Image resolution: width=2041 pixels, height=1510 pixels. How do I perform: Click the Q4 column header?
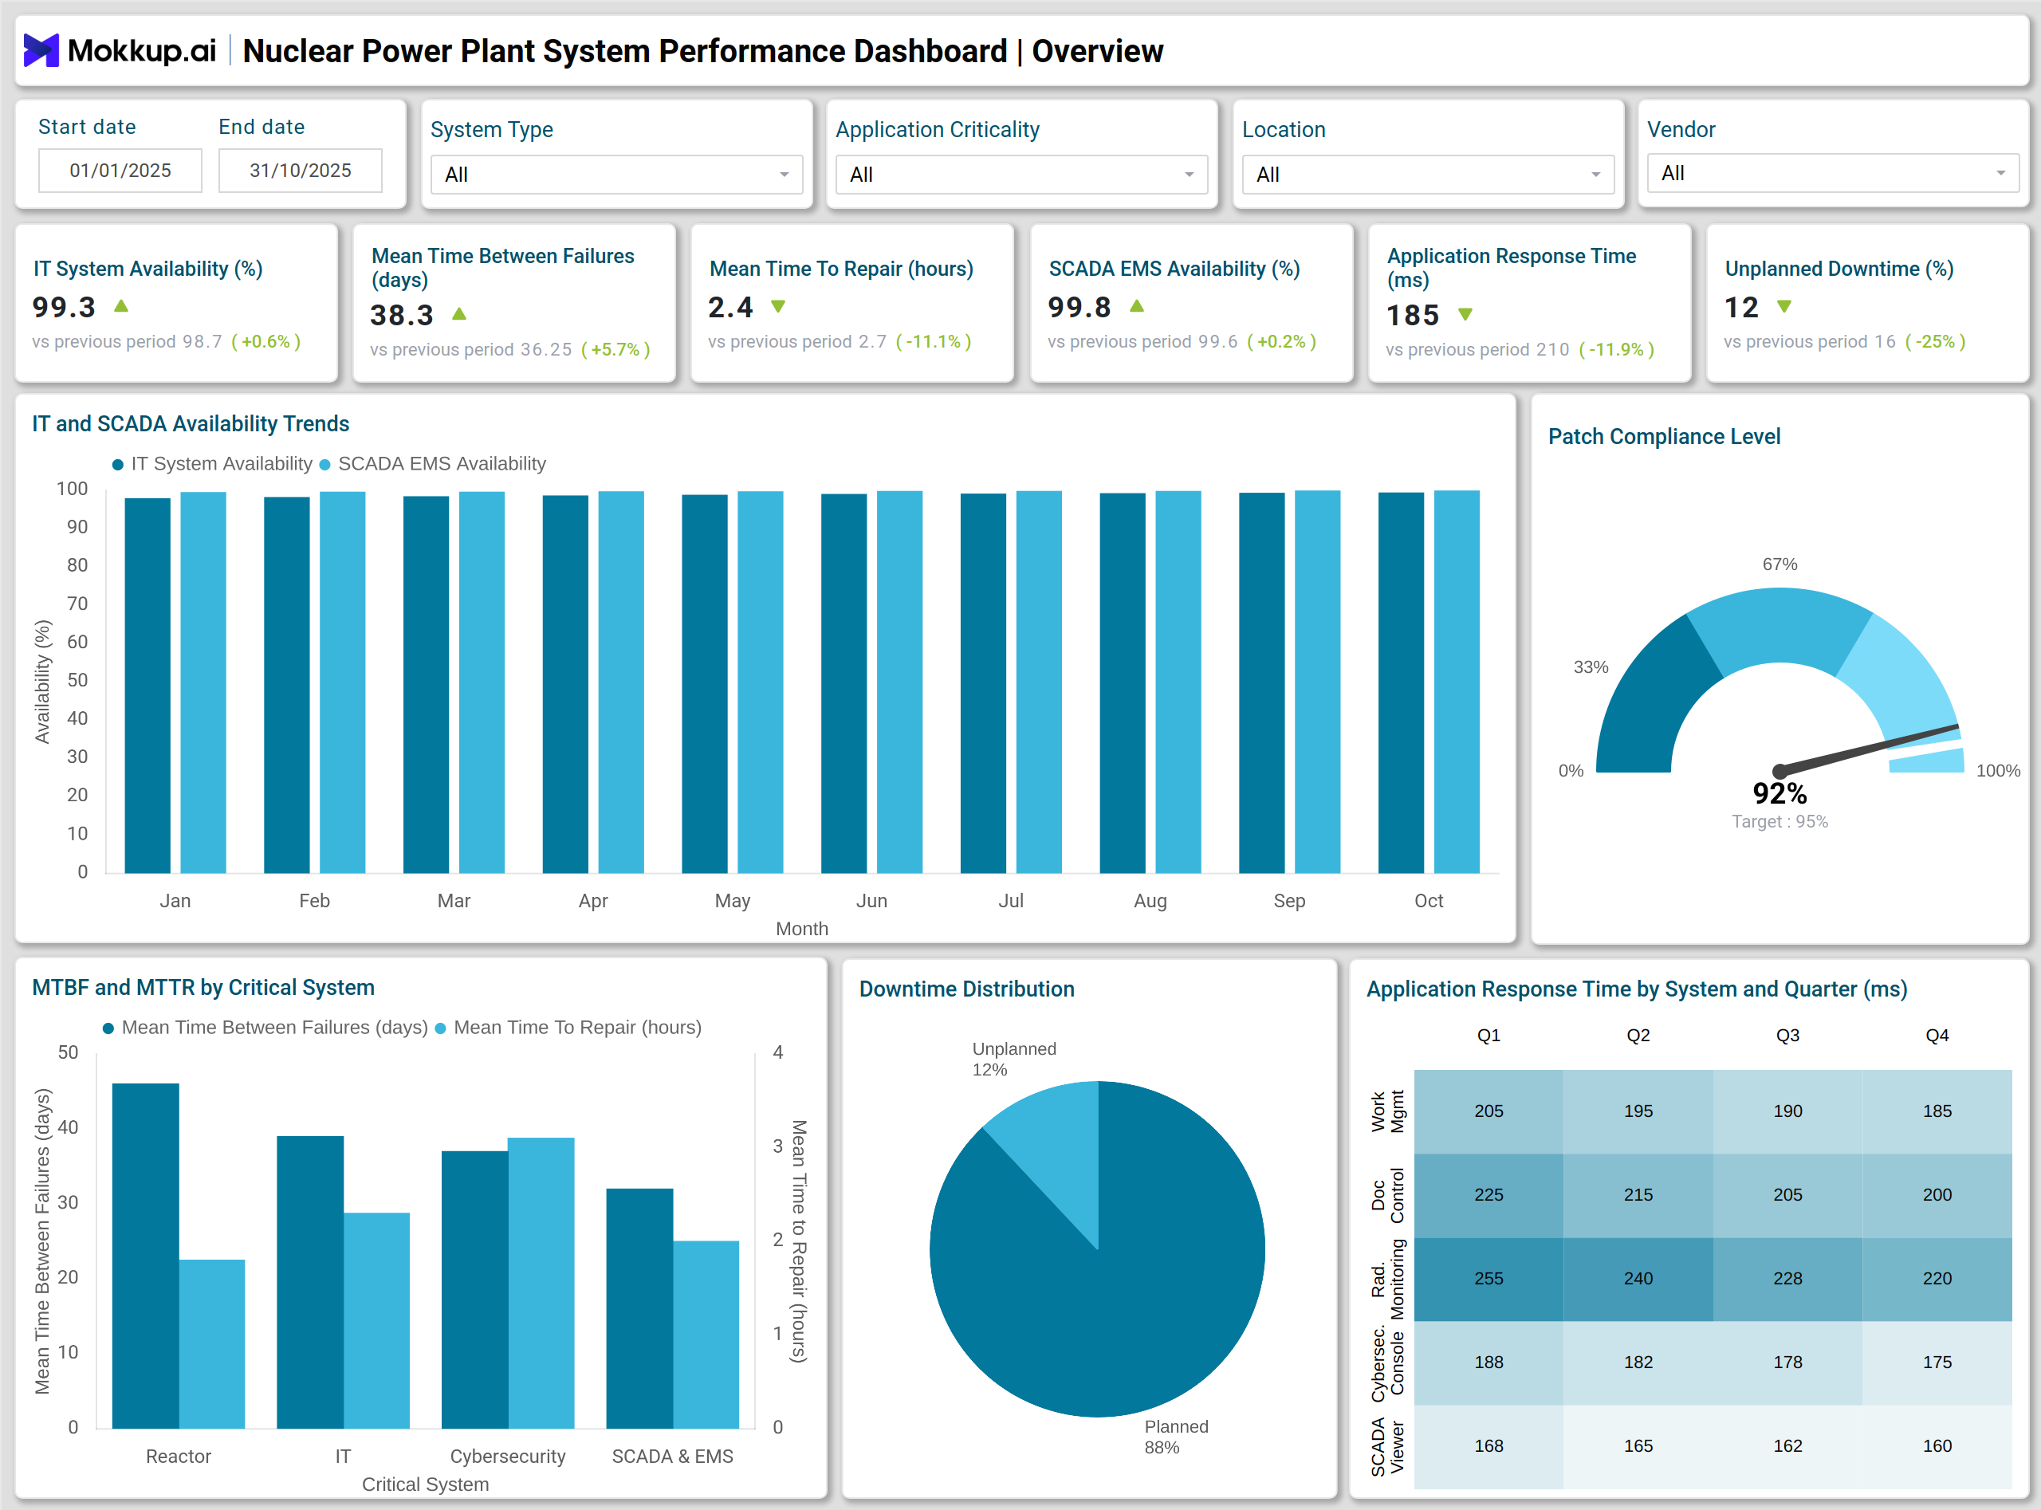click(x=1937, y=1036)
